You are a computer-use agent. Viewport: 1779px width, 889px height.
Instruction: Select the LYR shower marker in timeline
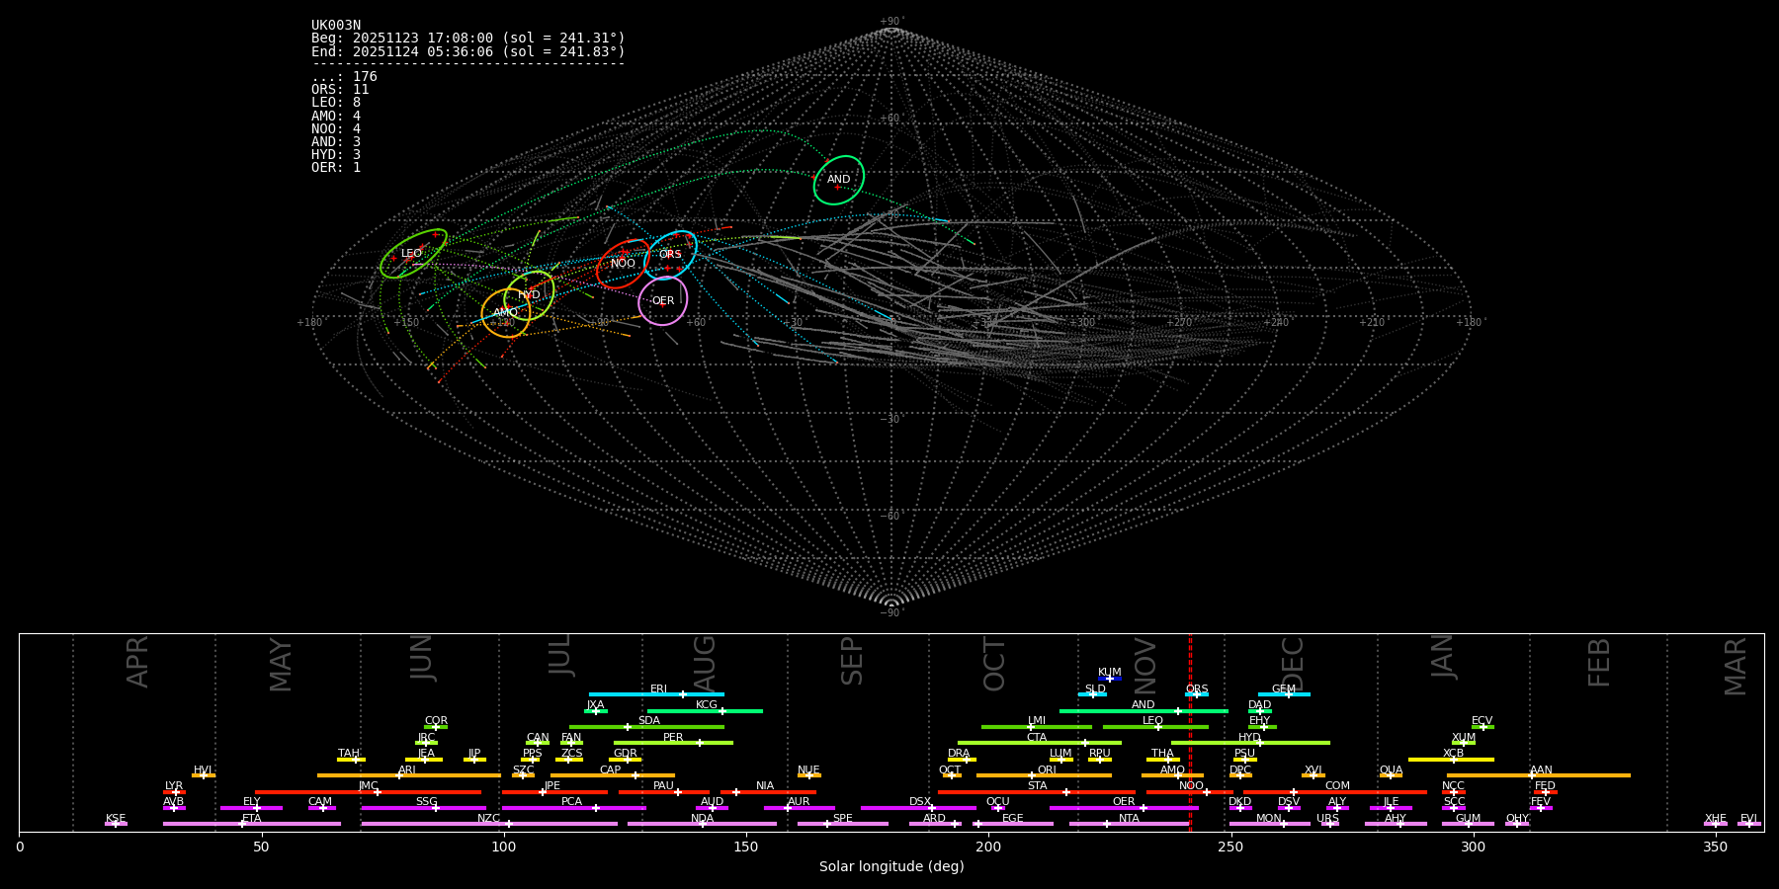(174, 792)
